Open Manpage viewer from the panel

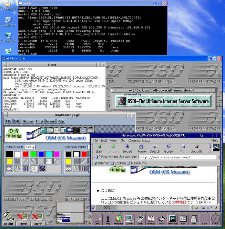(x=118, y=220)
